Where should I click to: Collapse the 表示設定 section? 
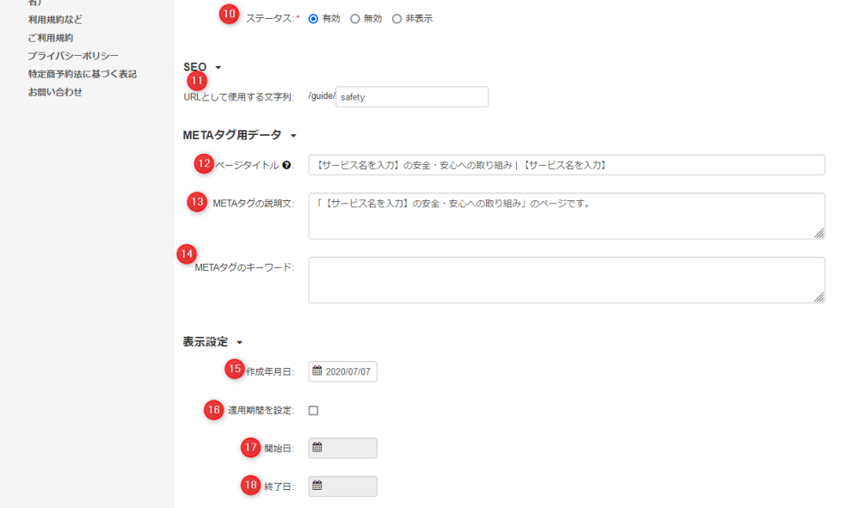pyautogui.click(x=238, y=342)
